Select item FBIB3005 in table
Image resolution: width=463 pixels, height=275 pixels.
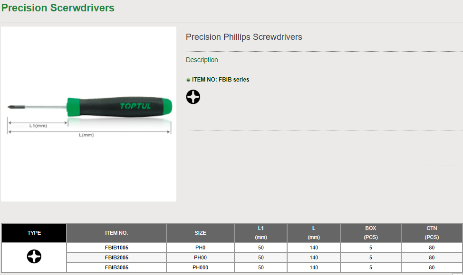[116, 267]
